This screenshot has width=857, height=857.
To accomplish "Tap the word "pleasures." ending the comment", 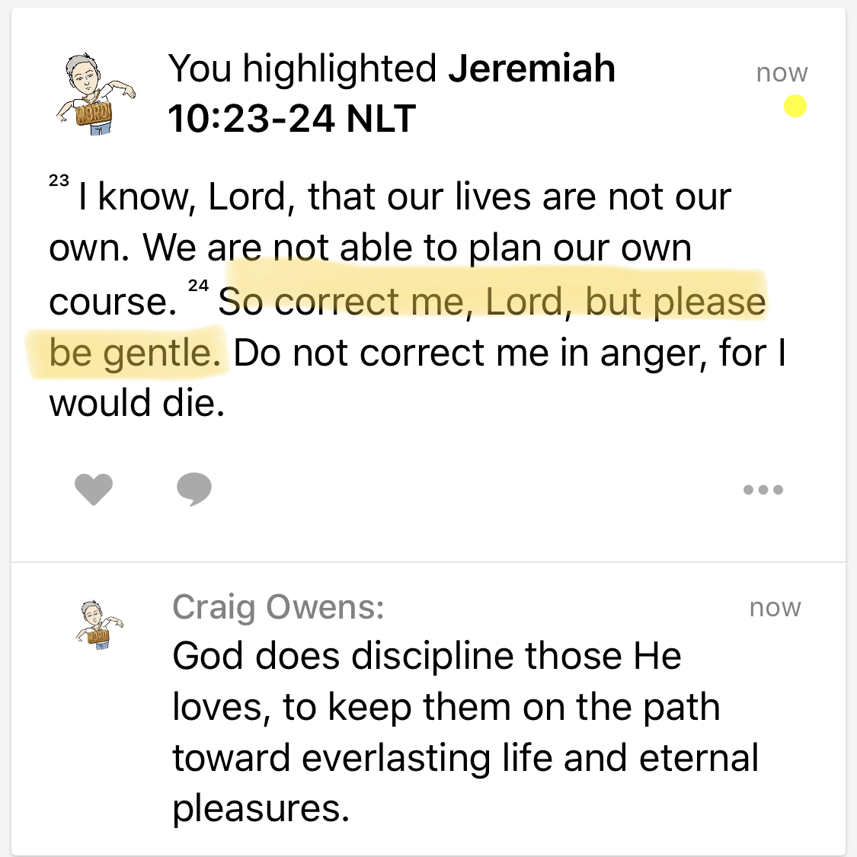I will 261,808.
